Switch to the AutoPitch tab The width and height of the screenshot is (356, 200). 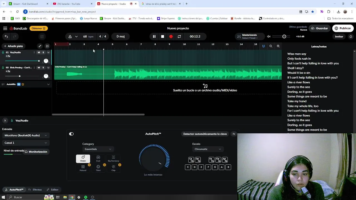pyautogui.click(x=14, y=190)
